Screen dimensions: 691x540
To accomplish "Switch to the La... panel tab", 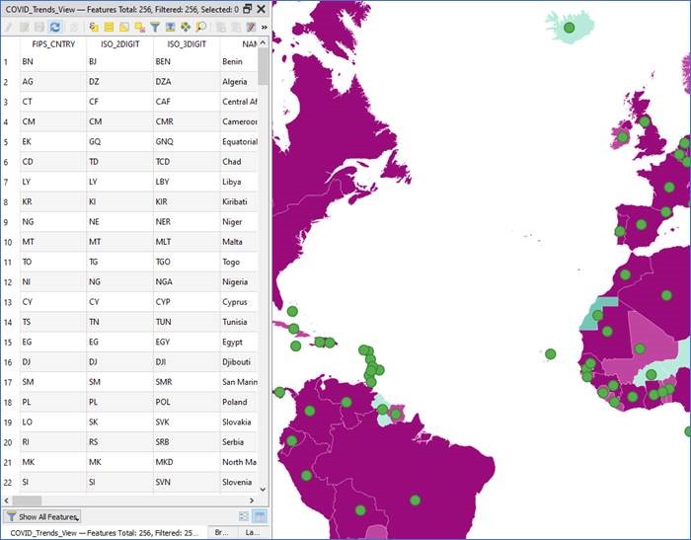I will click(x=252, y=532).
